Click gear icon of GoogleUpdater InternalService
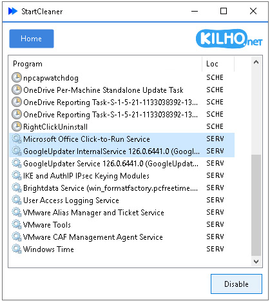This screenshot has width=270, height=301. pos(17,151)
